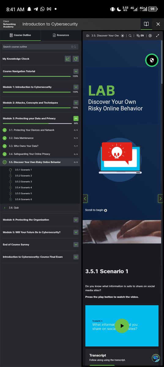Go to previous page with left arrow
The height and width of the screenshot is (367, 164).
85,198
